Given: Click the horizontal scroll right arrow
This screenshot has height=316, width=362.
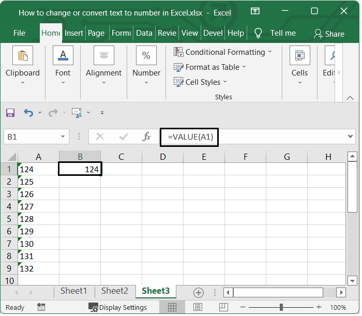Looking at the screenshot, I should (341, 292).
